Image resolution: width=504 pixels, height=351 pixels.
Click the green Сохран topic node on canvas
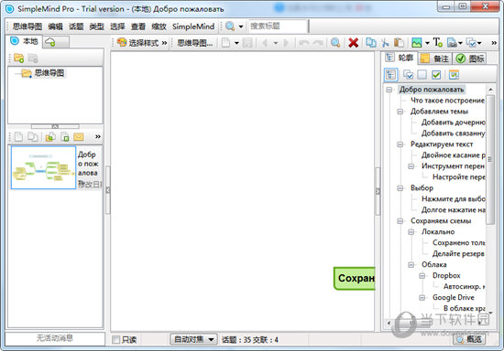[x=355, y=278]
